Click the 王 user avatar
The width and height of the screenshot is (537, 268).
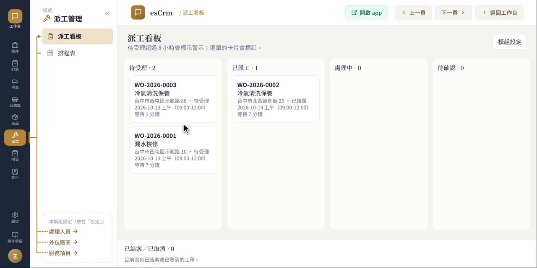pos(15,256)
